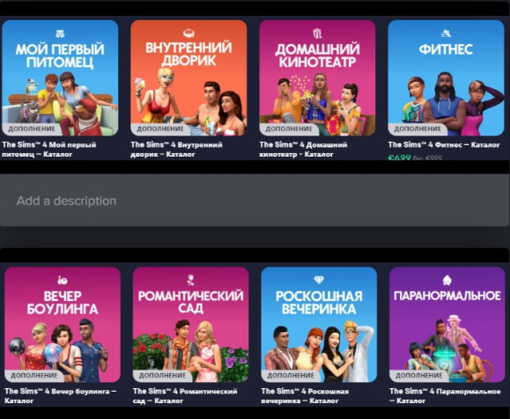This screenshot has height=419, width=510.
Task: Click the rose icon above Романтический сад
Action: pos(190,280)
